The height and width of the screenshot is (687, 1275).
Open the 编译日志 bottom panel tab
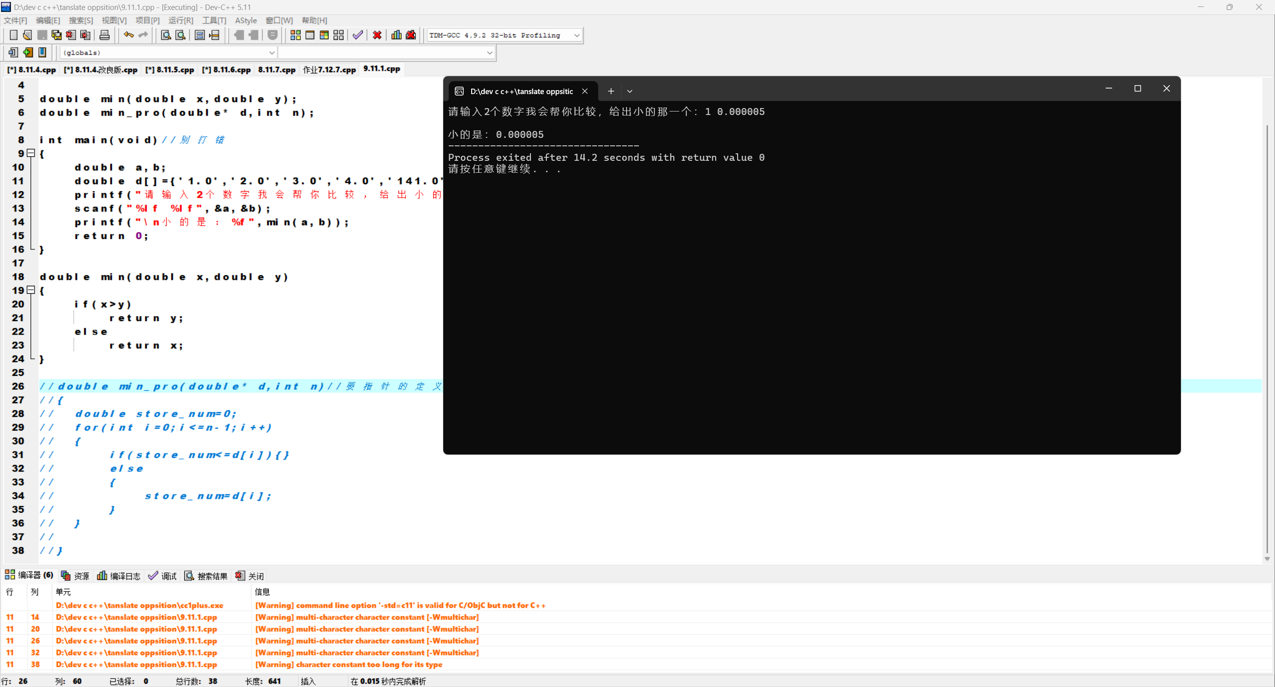coord(119,576)
